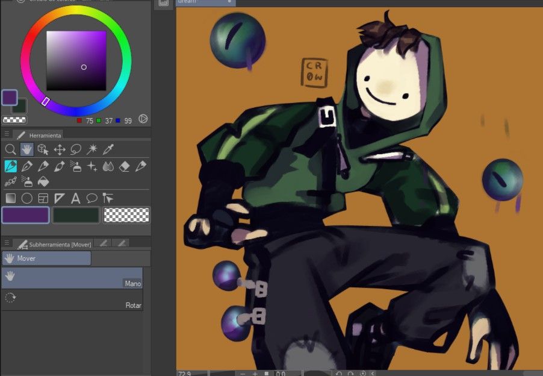This screenshot has height=376, width=543.
Task: Switch to the Subherramienta [Mover] tab
Action: click(54, 244)
